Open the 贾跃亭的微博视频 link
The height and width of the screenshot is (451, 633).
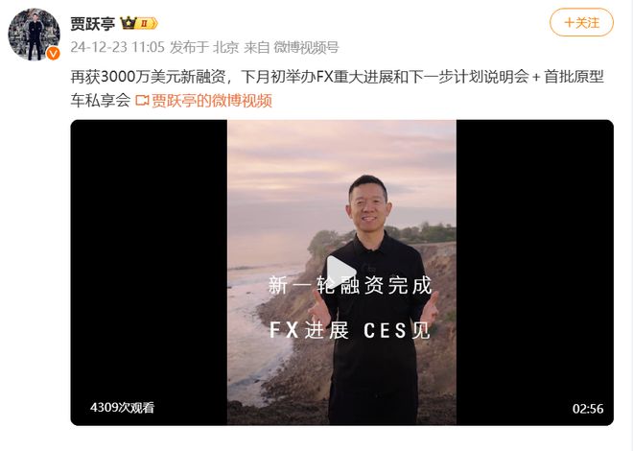point(212,101)
